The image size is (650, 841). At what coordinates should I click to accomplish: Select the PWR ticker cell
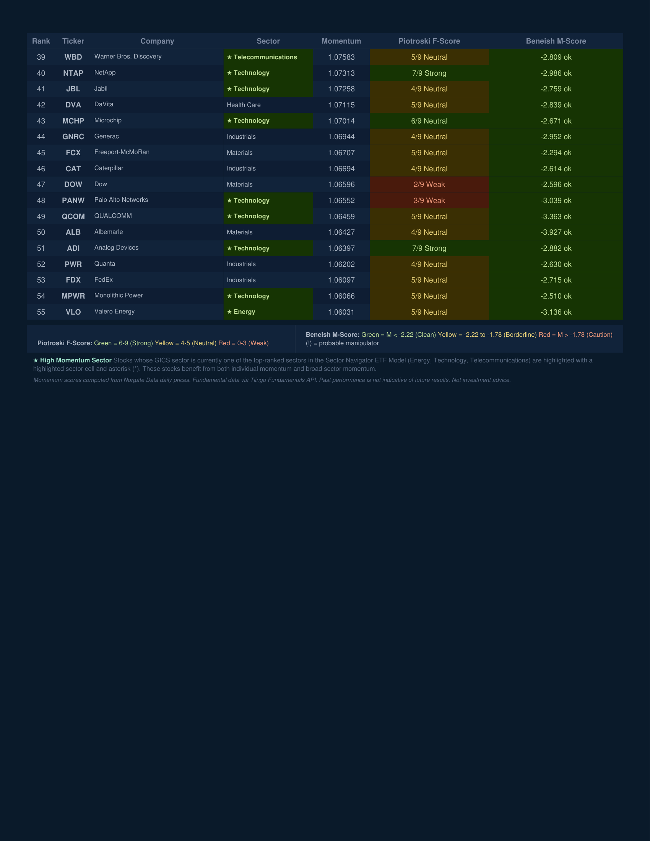point(73,264)
